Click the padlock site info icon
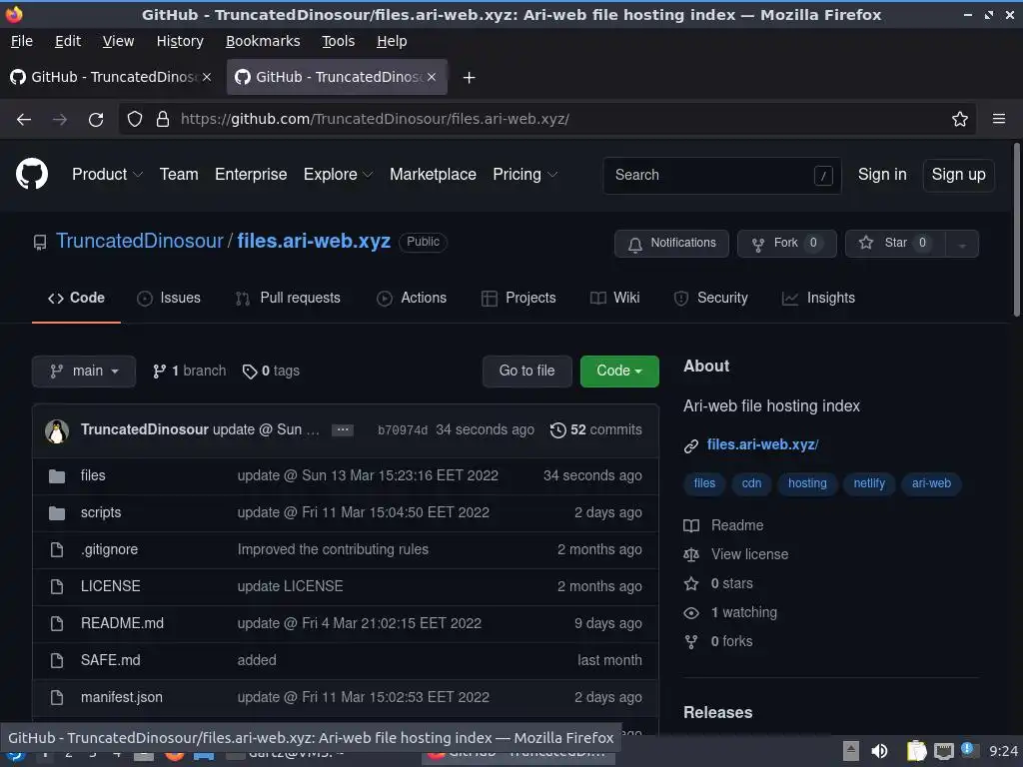Image resolution: width=1023 pixels, height=767 pixels. [x=163, y=119]
